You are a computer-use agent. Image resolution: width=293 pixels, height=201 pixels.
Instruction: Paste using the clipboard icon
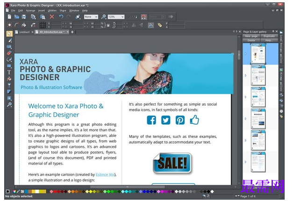click(43, 17)
